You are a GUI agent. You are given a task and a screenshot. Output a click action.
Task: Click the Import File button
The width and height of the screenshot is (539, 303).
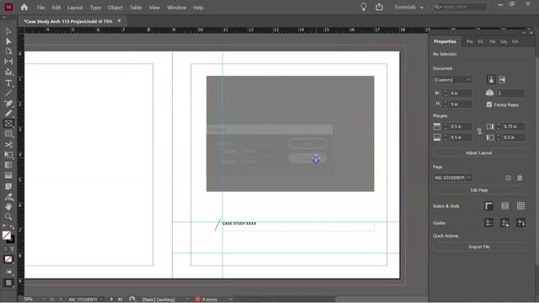coord(479,247)
